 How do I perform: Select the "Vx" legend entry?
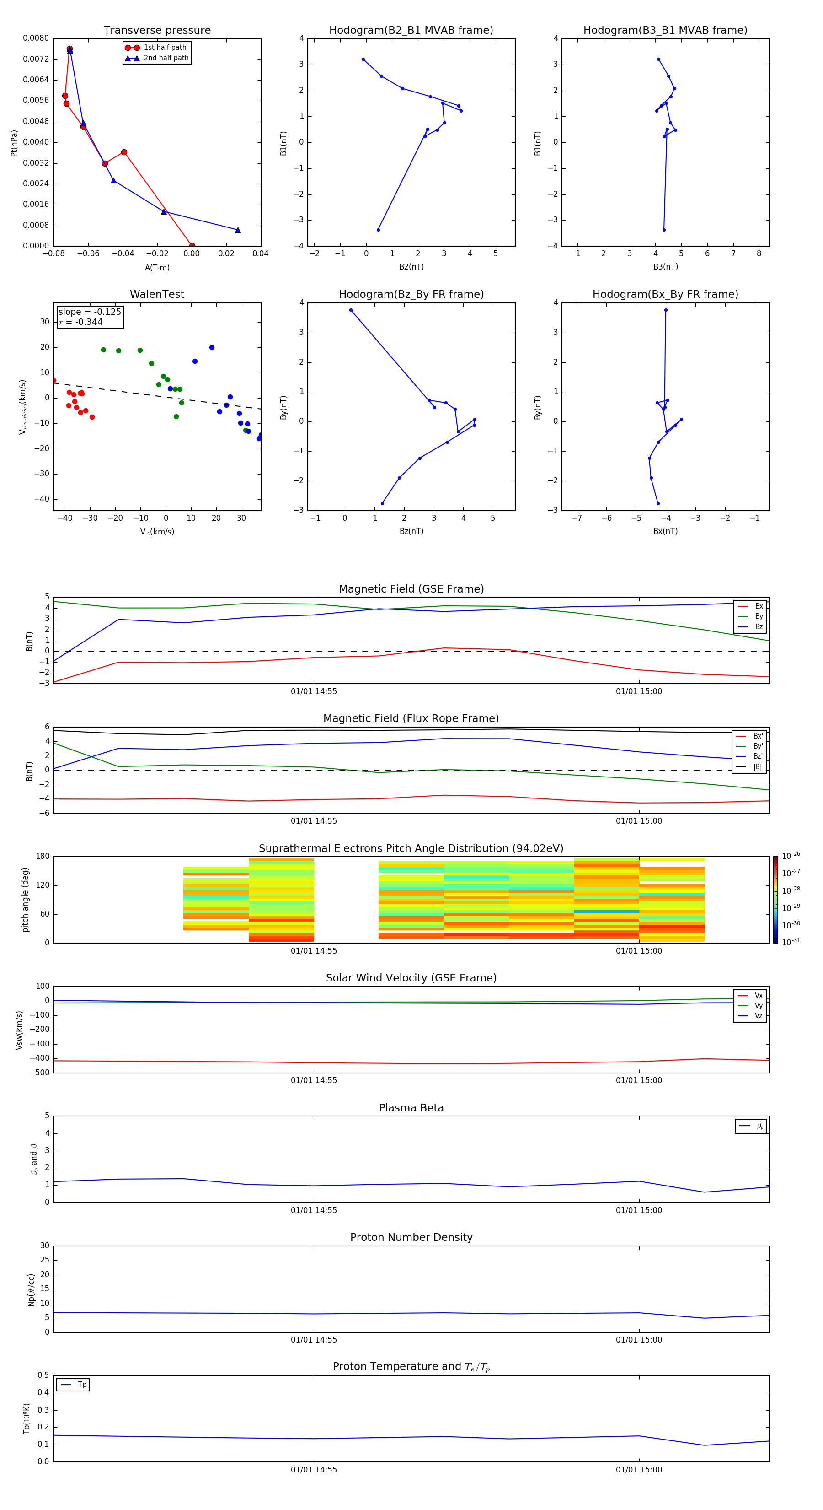(750, 995)
